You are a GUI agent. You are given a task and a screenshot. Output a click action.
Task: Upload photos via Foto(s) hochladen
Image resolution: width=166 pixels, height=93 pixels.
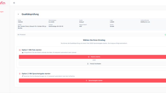[92, 64]
